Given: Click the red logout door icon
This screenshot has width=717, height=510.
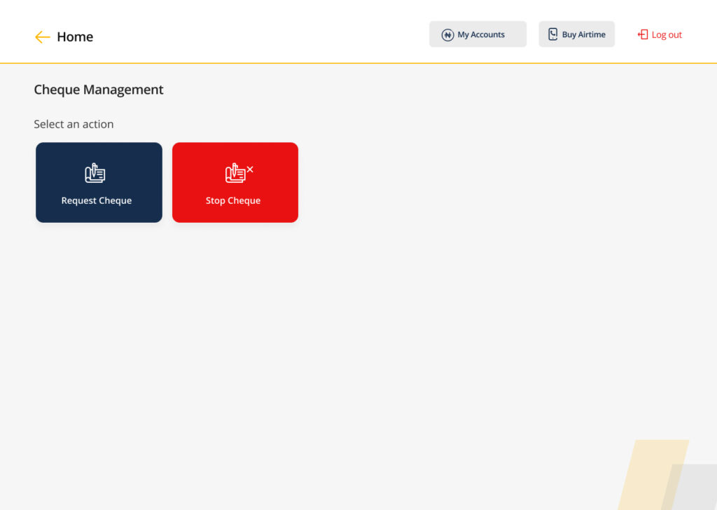Looking at the screenshot, I should pyautogui.click(x=643, y=35).
